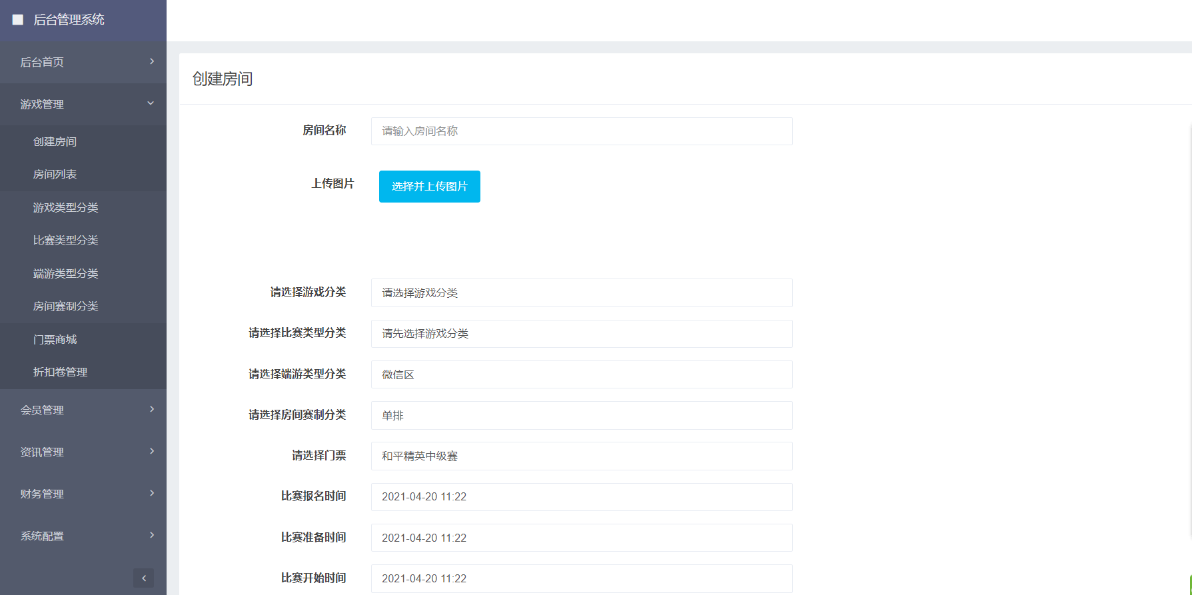
Task: Expand the 系统配置 menu
Action: [x=152, y=535]
